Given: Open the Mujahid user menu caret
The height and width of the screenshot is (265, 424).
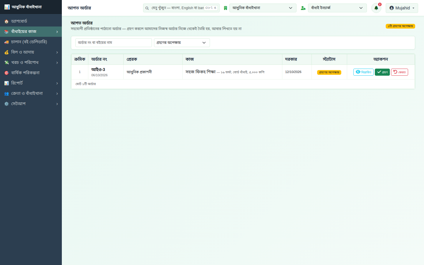Looking at the screenshot, I should (x=413, y=8).
